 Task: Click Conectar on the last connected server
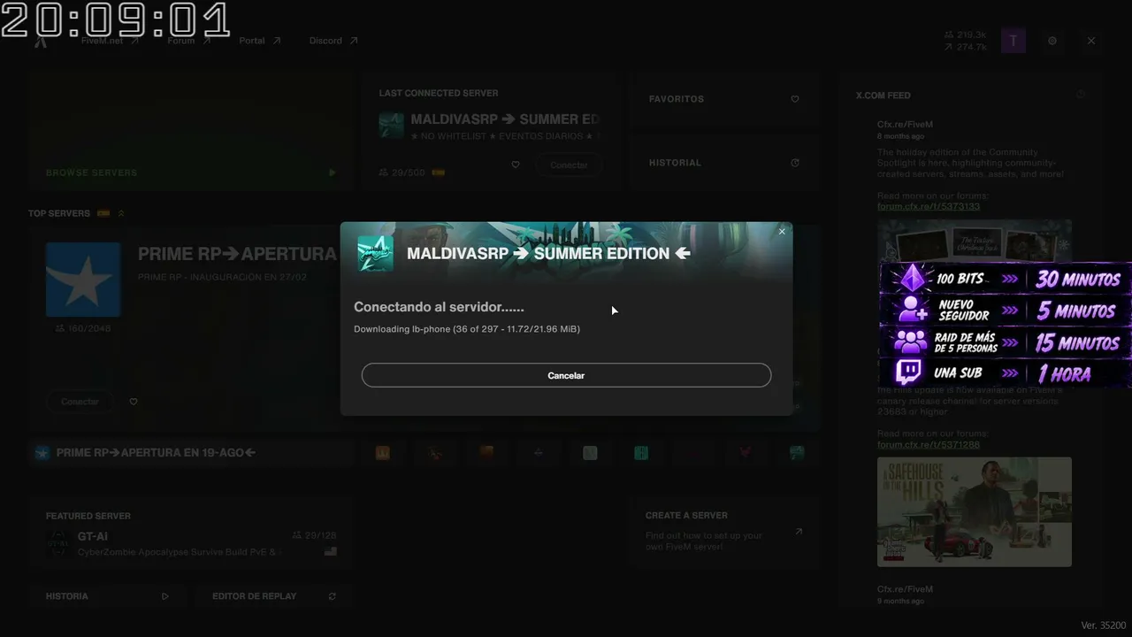(x=569, y=165)
